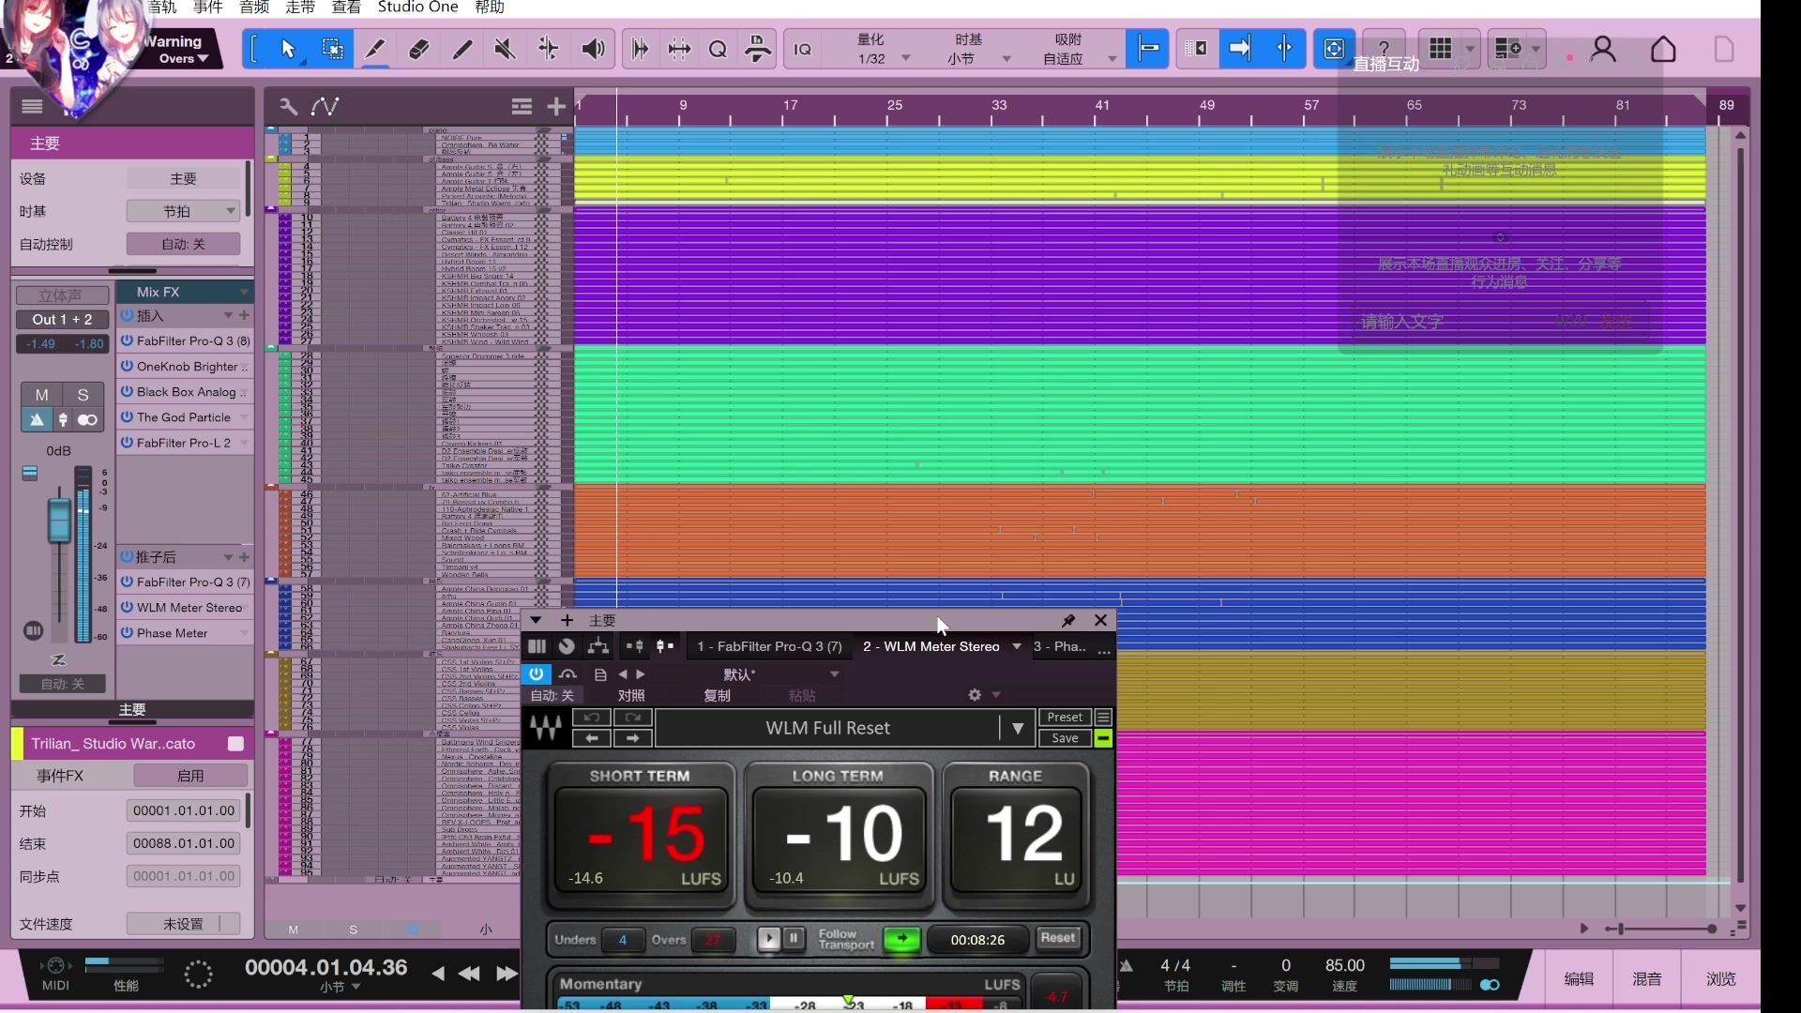This screenshot has width=1801, height=1013.
Task: Open the plugin window menu triangle
Action: (x=535, y=620)
